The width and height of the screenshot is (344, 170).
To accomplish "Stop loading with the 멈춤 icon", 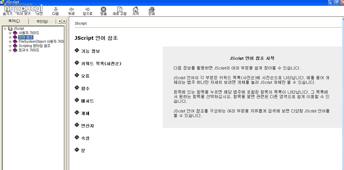I will tap(104, 11).
